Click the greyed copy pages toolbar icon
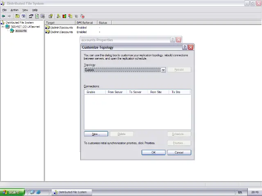The width and height of the screenshot is (262, 196). (x=77, y=16)
